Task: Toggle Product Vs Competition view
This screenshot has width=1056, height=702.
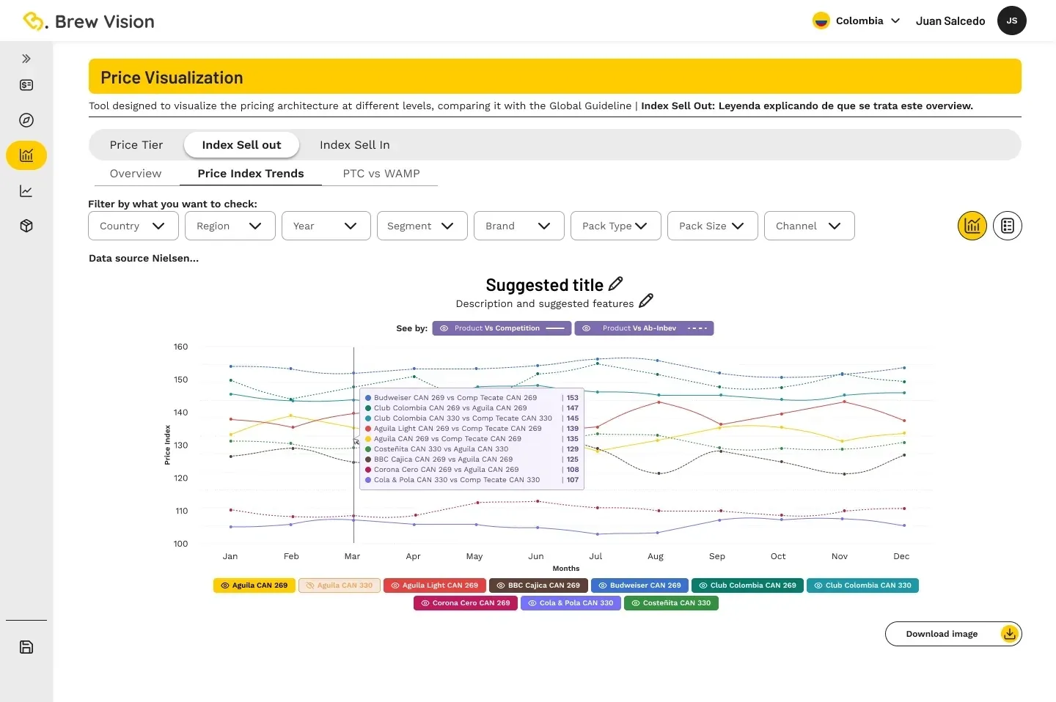Action: [502, 328]
